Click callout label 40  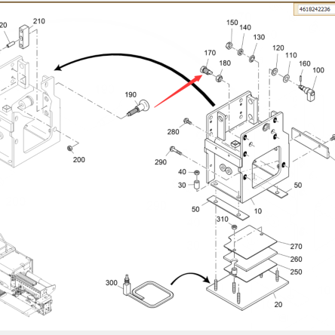tap(182, 172)
